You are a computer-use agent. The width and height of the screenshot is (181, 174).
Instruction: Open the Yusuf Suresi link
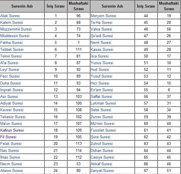point(101,76)
